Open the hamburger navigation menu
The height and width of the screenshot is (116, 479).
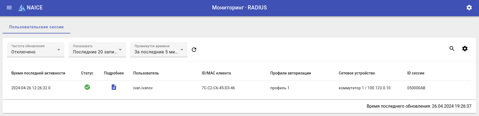pyautogui.click(x=9, y=8)
